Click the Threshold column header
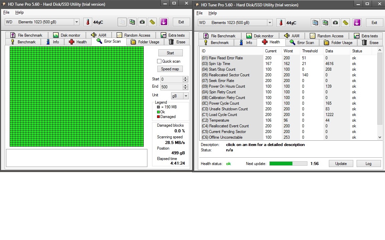385x240 pixels. tap(312, 51)
